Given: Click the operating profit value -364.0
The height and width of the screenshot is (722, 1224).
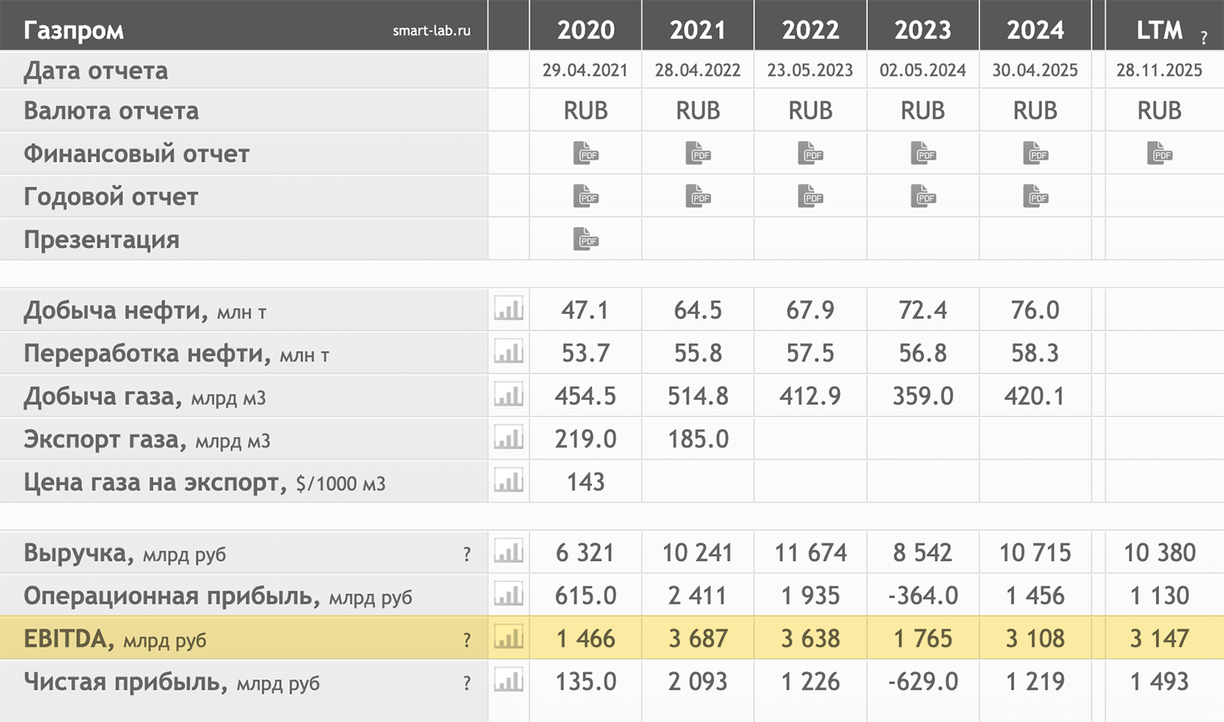Looking at the screenshot, I should (923, 596).
